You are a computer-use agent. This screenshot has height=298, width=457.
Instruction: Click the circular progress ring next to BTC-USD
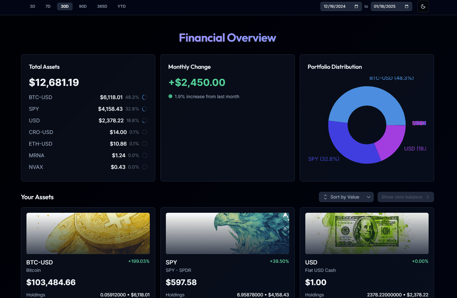click(x=145, y=97)
